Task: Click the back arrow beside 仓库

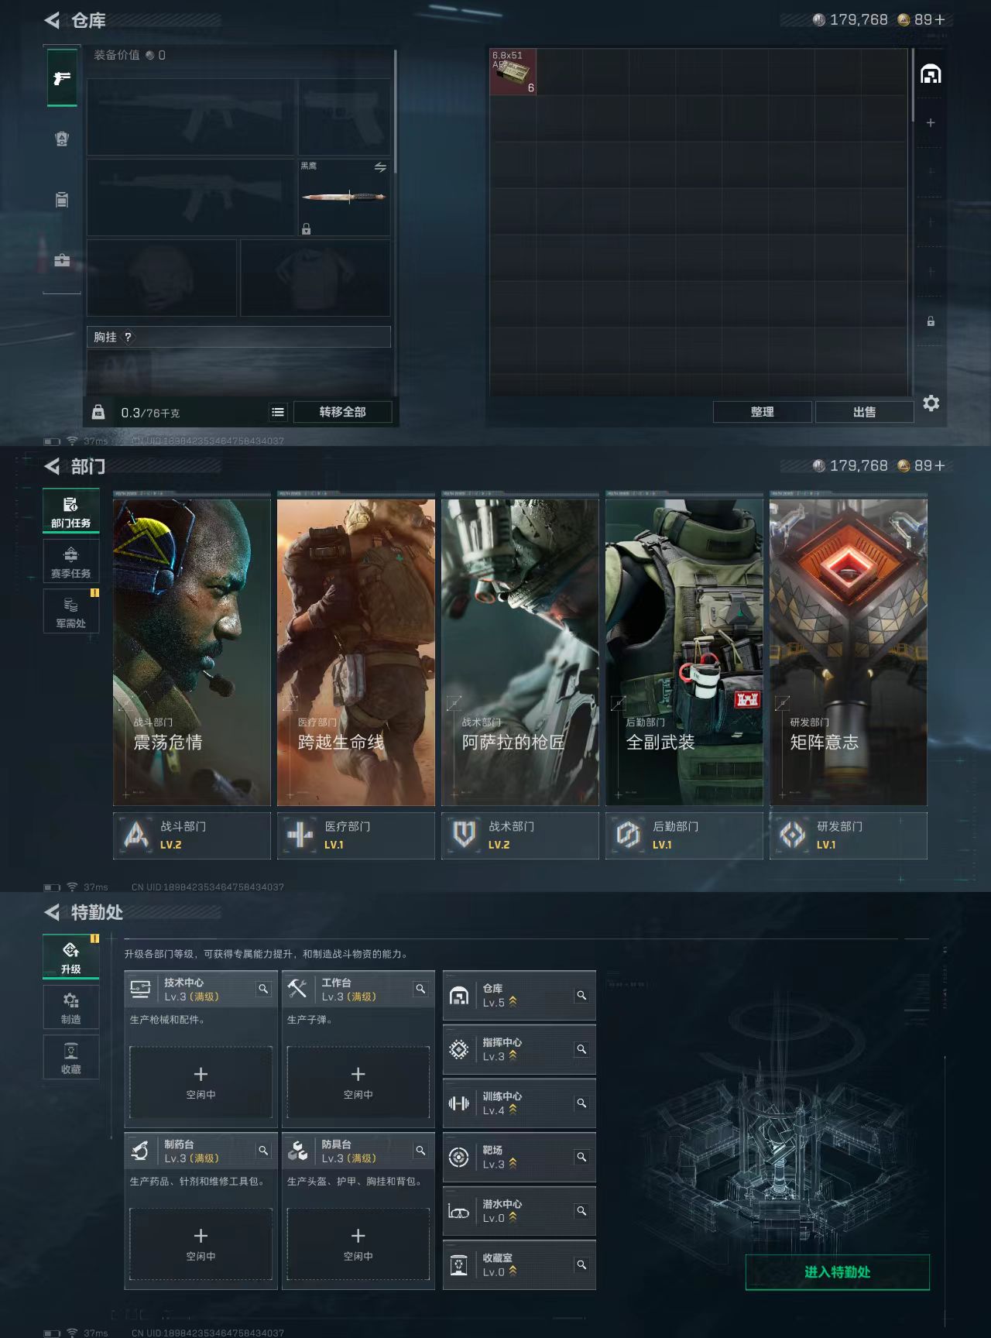Action: pos(52,21)
